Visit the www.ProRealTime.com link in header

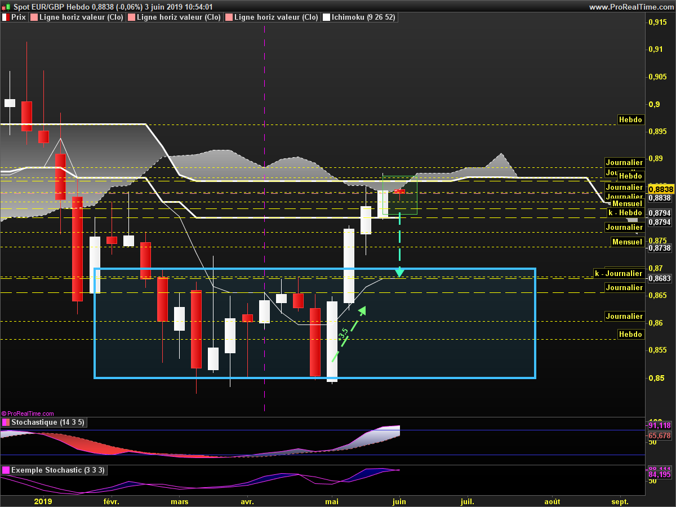630,7
